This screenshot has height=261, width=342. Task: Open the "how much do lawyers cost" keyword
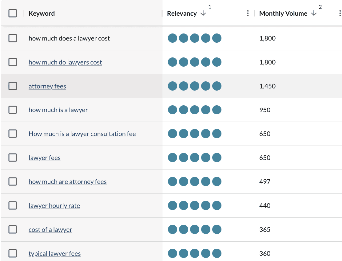[65, 62]
